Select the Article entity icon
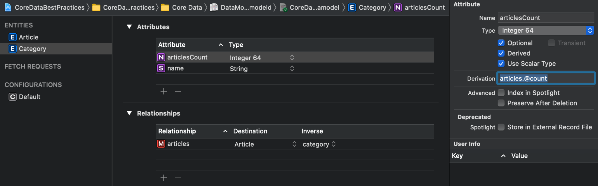This screenshot has height=186, width=598. coord(12,37)
